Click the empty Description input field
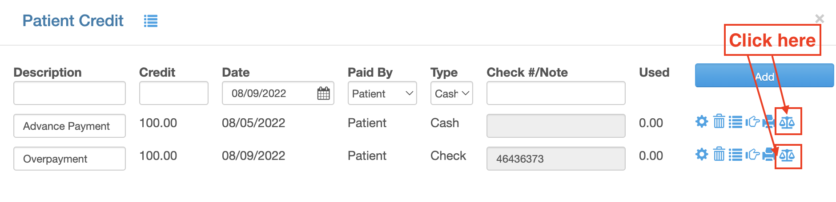Screen dimensions: 836x202 pos(69,93)
